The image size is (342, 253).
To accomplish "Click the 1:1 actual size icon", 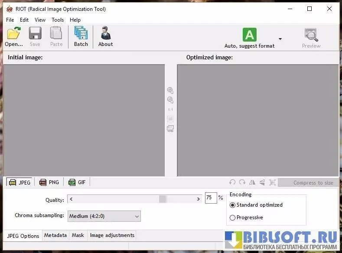I will point(170,110).
